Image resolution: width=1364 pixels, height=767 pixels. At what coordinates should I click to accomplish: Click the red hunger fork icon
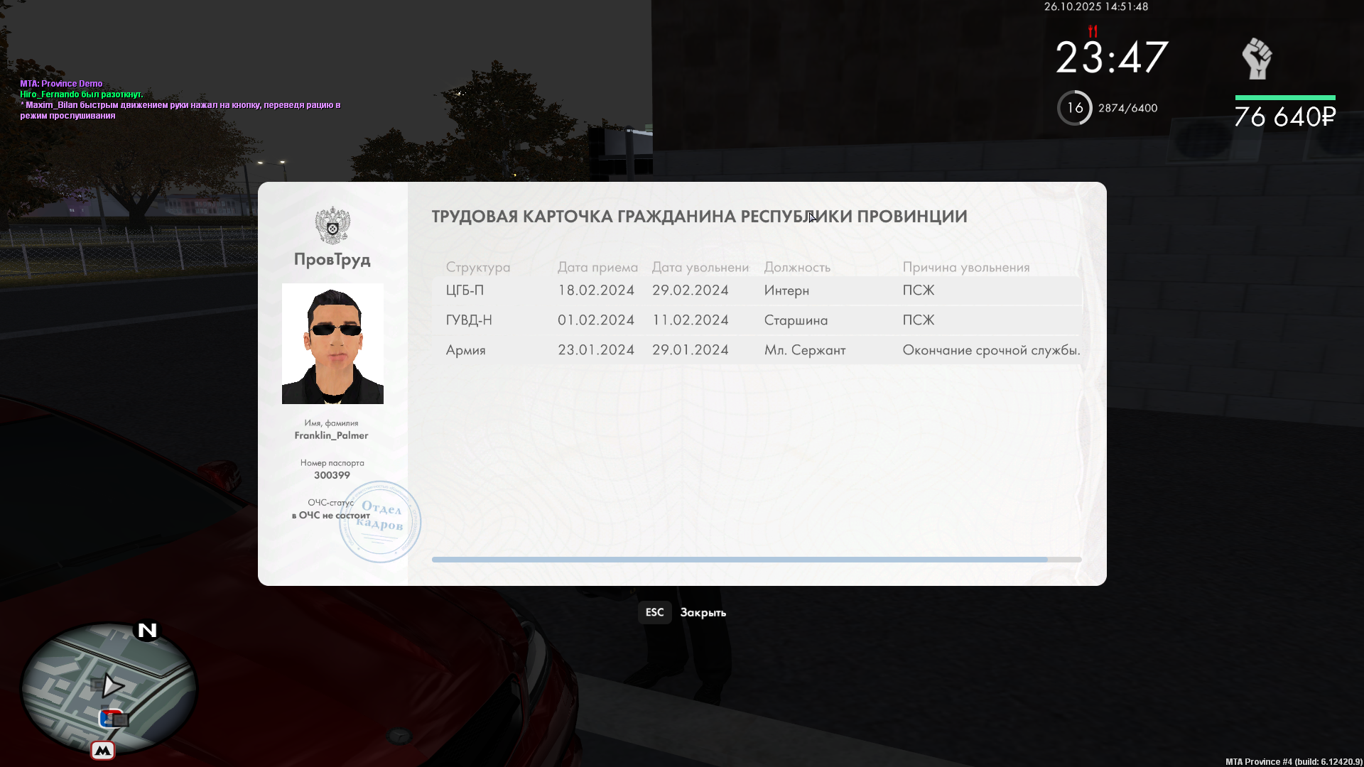pos(1093,31)
